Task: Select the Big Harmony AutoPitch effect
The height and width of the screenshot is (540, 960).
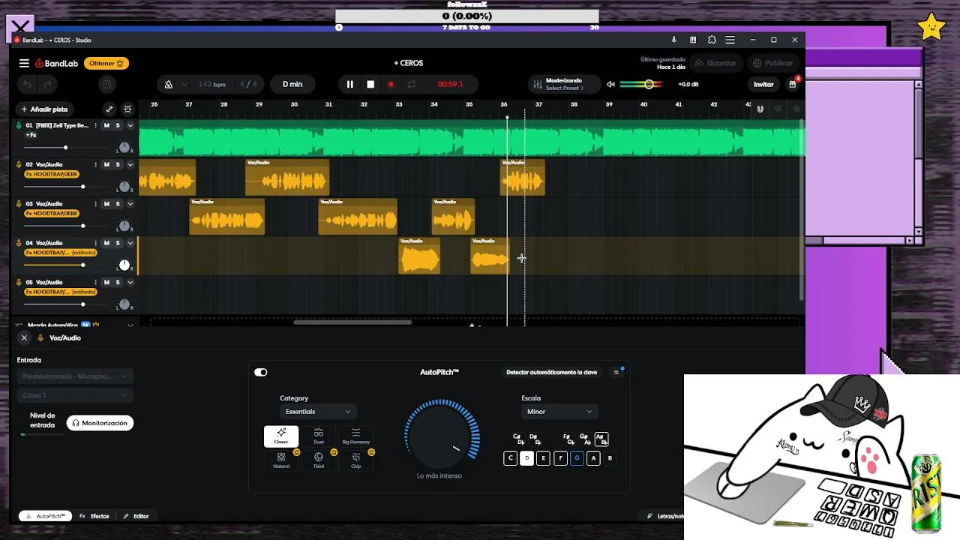Action: pos(356,436)
